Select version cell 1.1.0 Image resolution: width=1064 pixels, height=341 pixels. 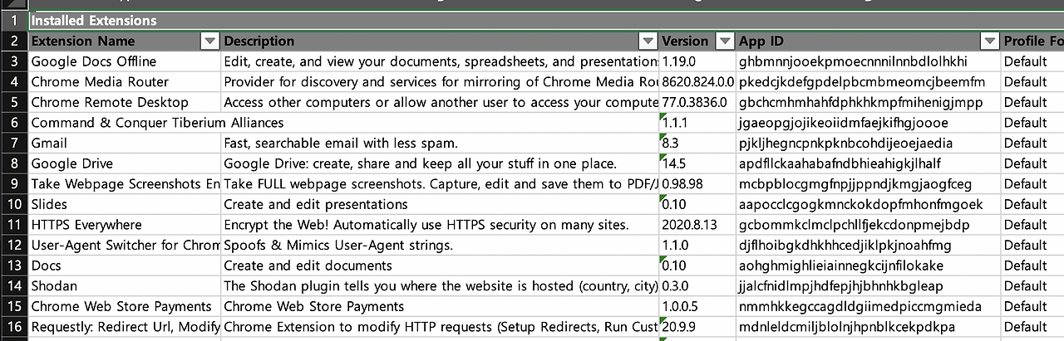(x=698, y=246)
